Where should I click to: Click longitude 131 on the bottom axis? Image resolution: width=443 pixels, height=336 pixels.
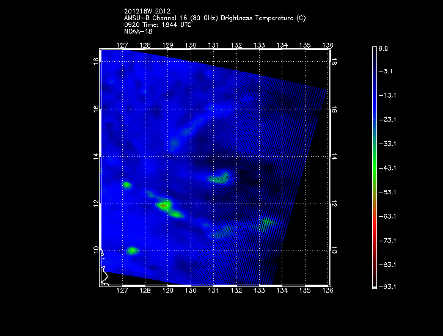(x=213, y=290)
